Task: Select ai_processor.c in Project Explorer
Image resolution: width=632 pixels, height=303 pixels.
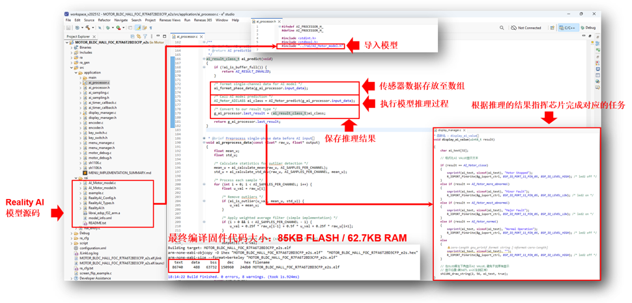Action: click(x=99, y=83)
